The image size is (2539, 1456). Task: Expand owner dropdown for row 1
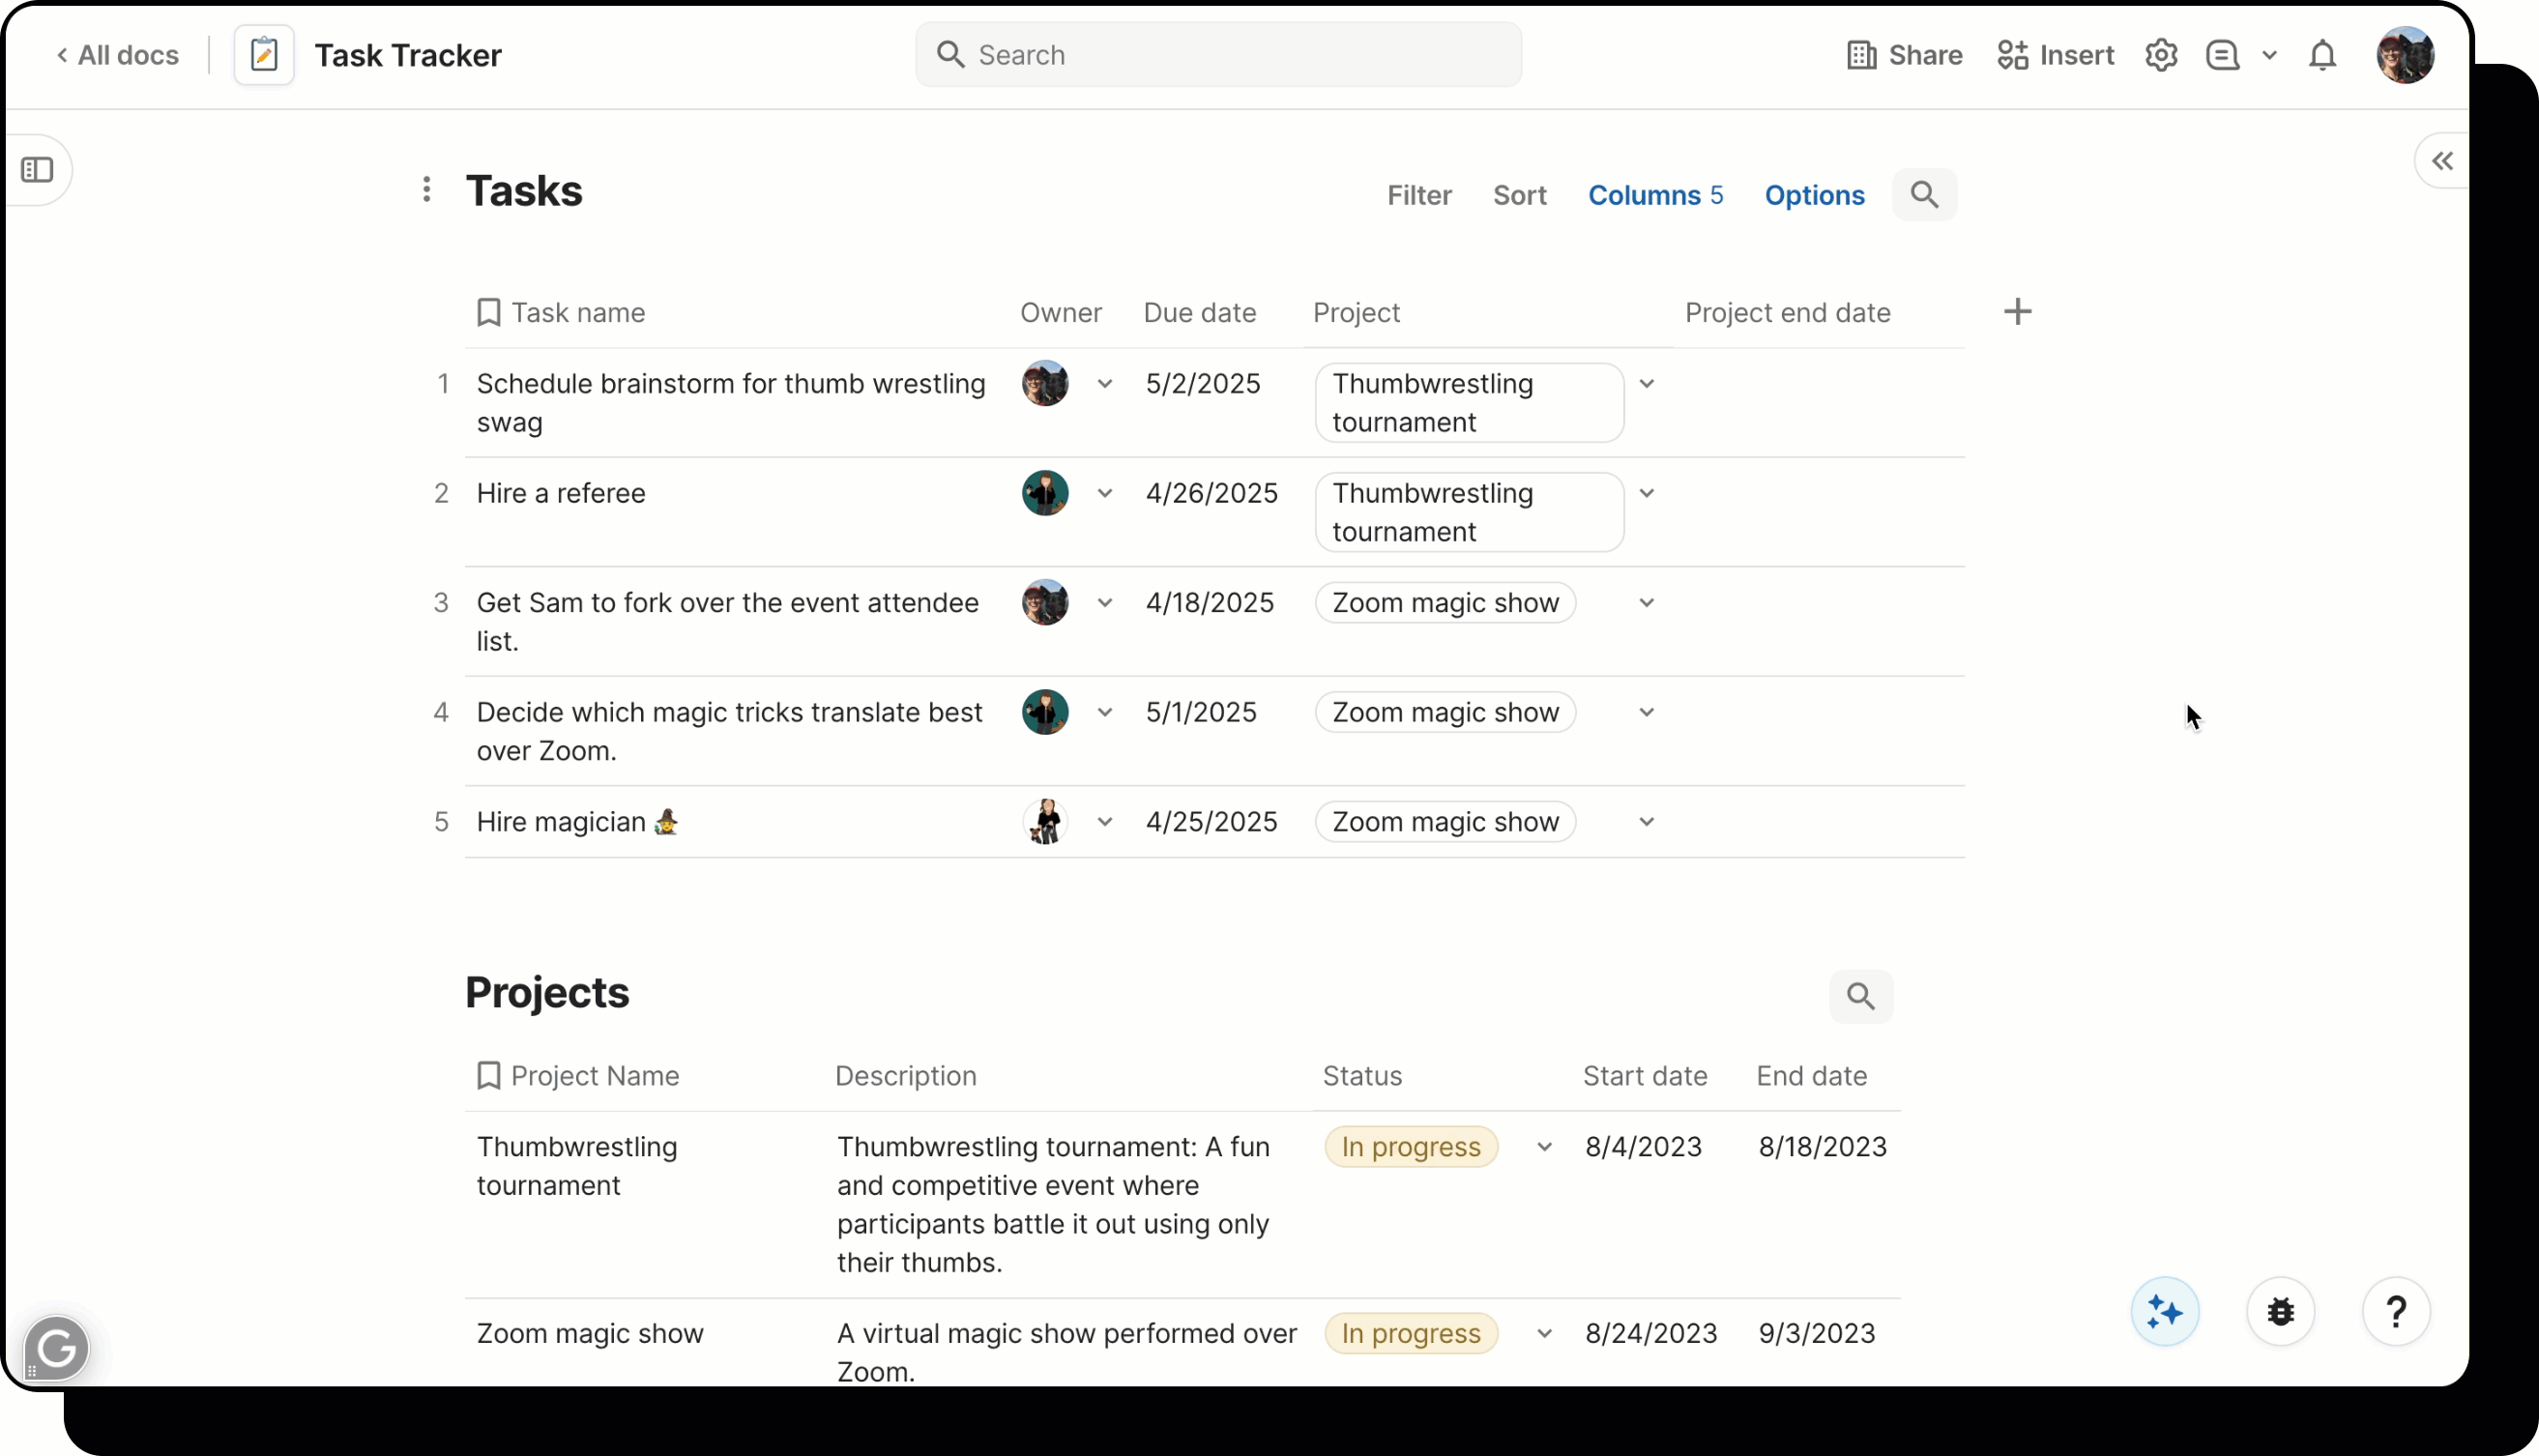[x=1104, y=384]
